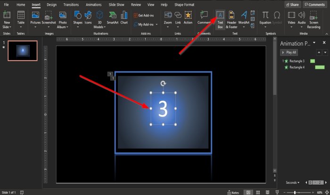Image resolution: width=330 pixels, height=195 pixels.
Task: Switch to Reading view
Action: click(x=267, y=192)
